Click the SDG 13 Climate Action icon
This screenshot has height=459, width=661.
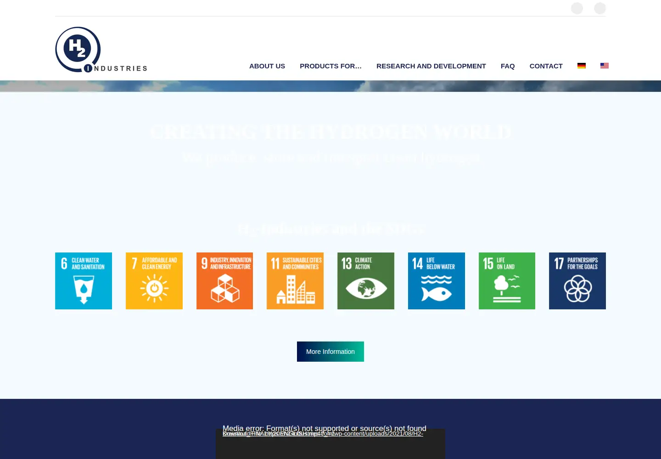click(x=366, y=281)
